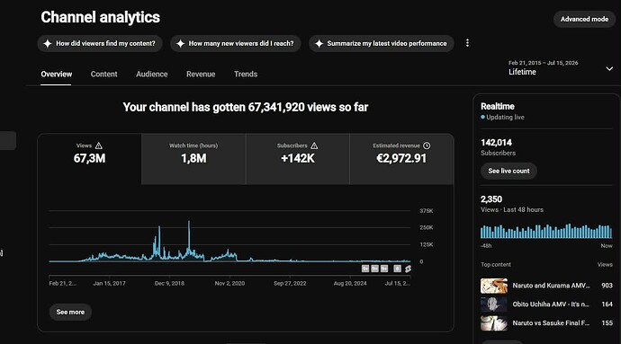Click the 'Jan 15, 2017' axis label

coord(109,283)
